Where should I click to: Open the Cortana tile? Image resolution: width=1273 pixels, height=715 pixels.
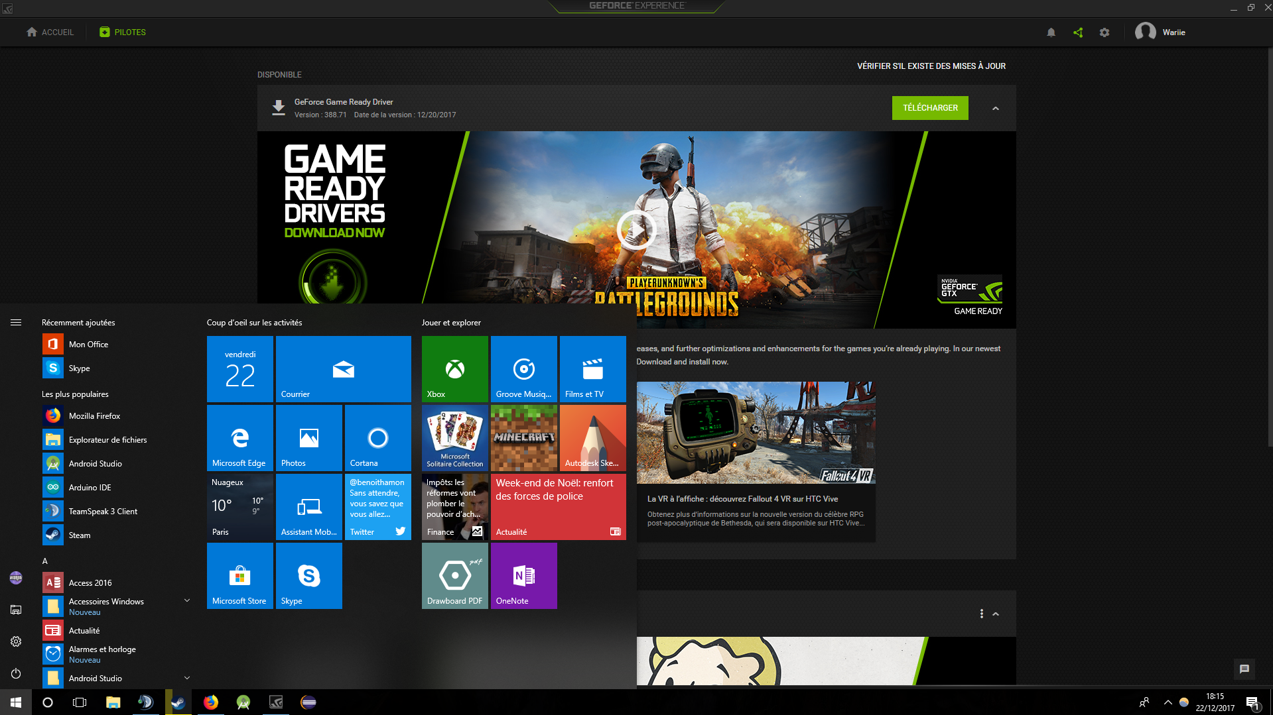378,438
